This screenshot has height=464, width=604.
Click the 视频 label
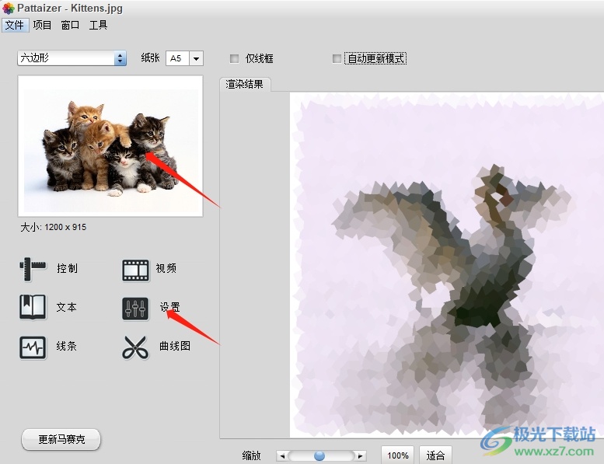(166, 268)
